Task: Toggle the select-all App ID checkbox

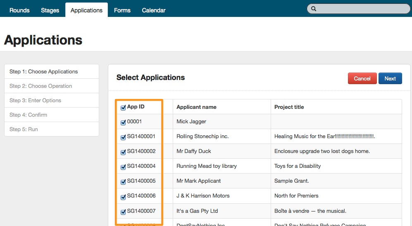Action: 123,108
